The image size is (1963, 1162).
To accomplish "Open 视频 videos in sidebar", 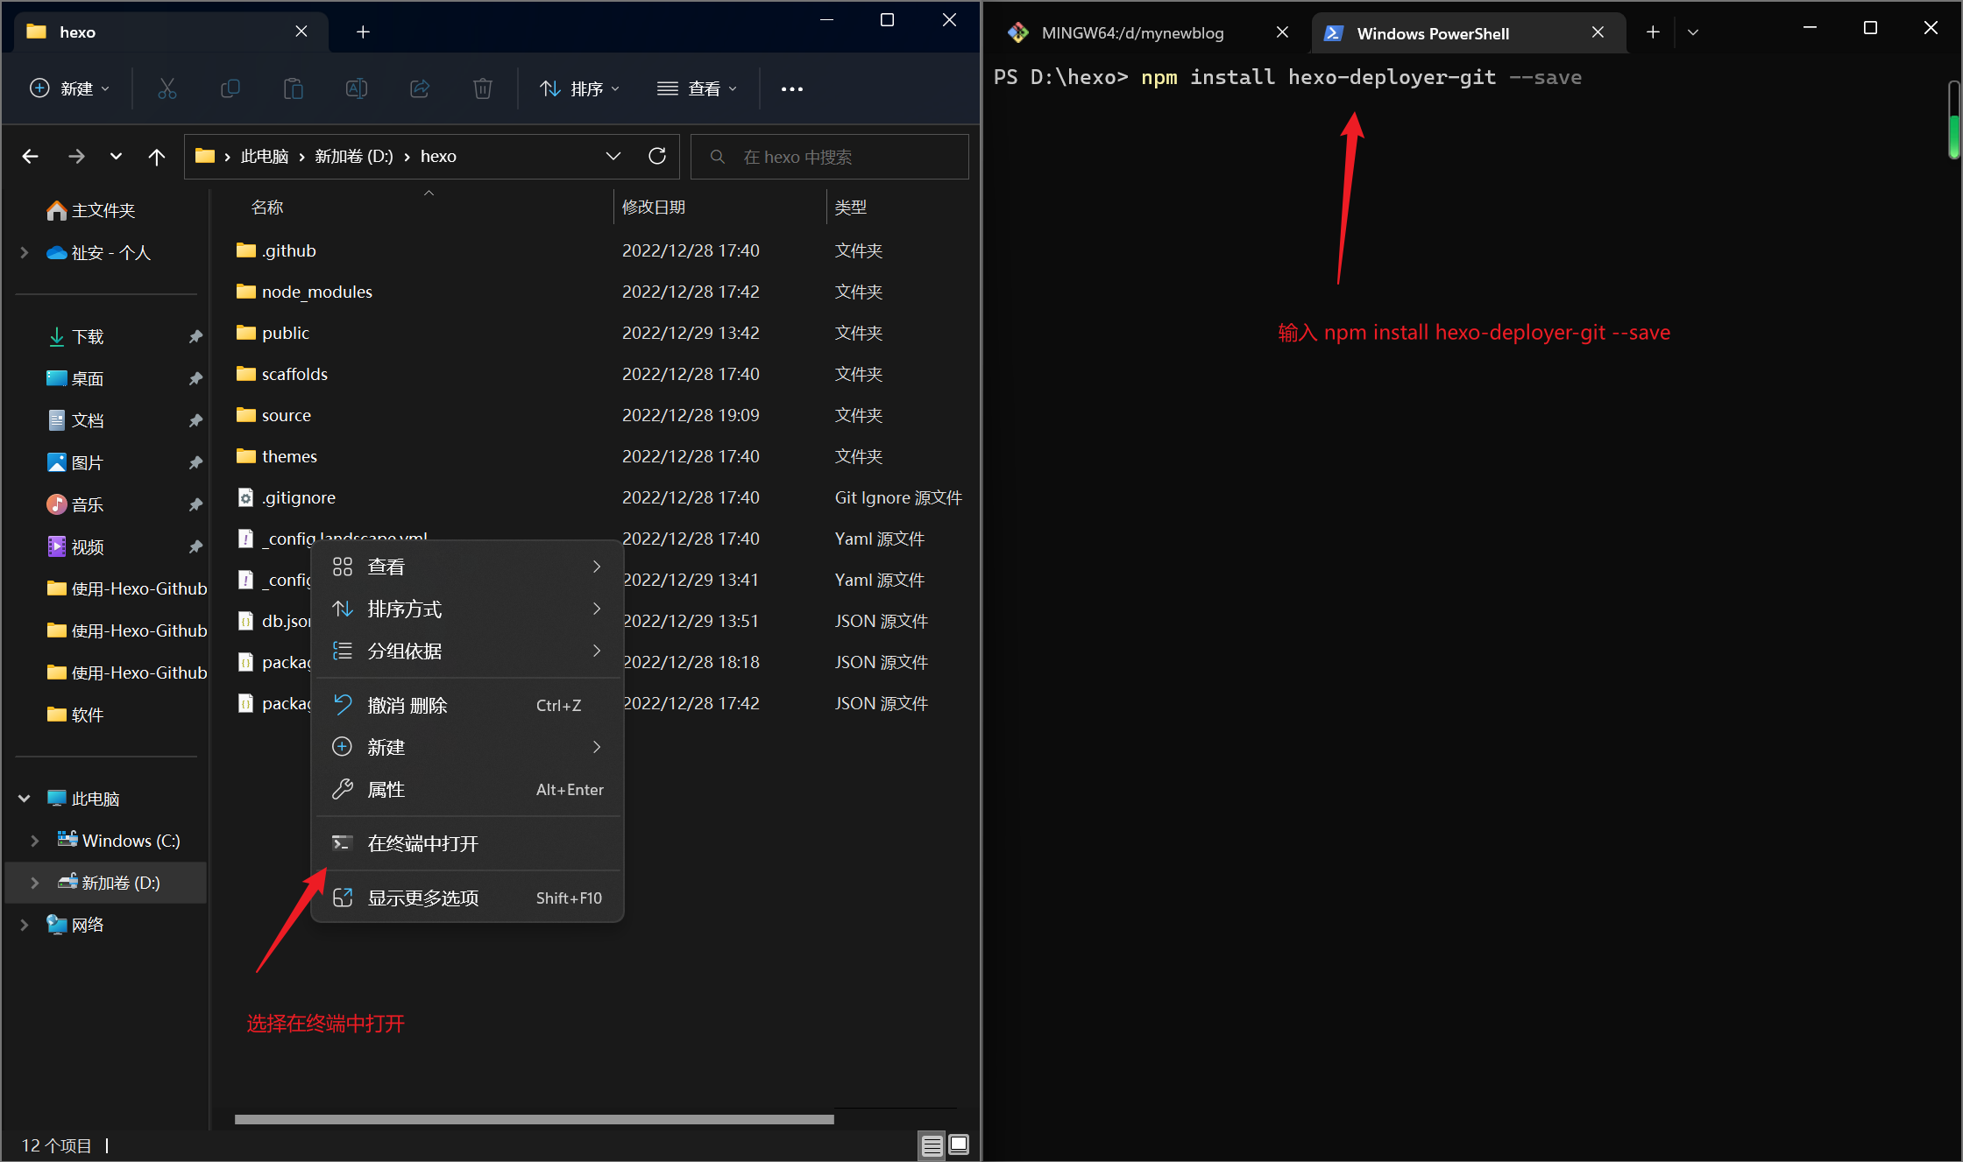I will pos(88,547).
